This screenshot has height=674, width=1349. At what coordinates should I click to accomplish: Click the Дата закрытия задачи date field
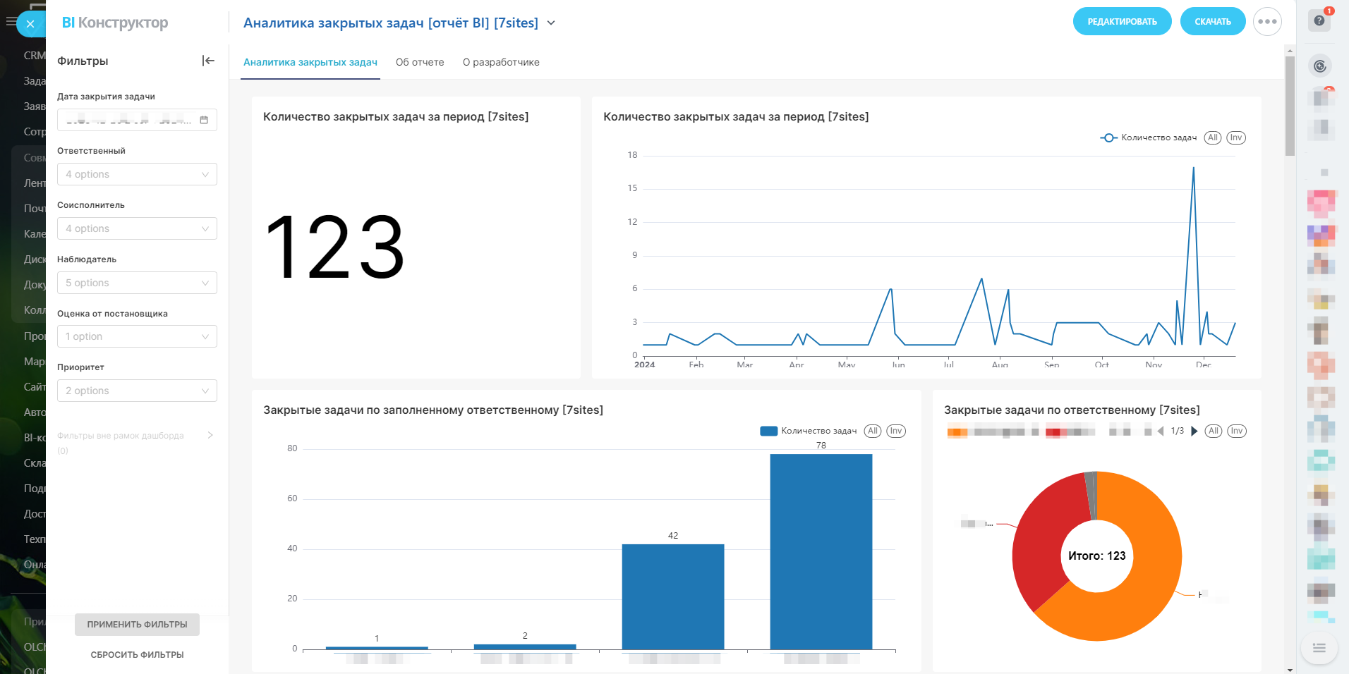128,120
